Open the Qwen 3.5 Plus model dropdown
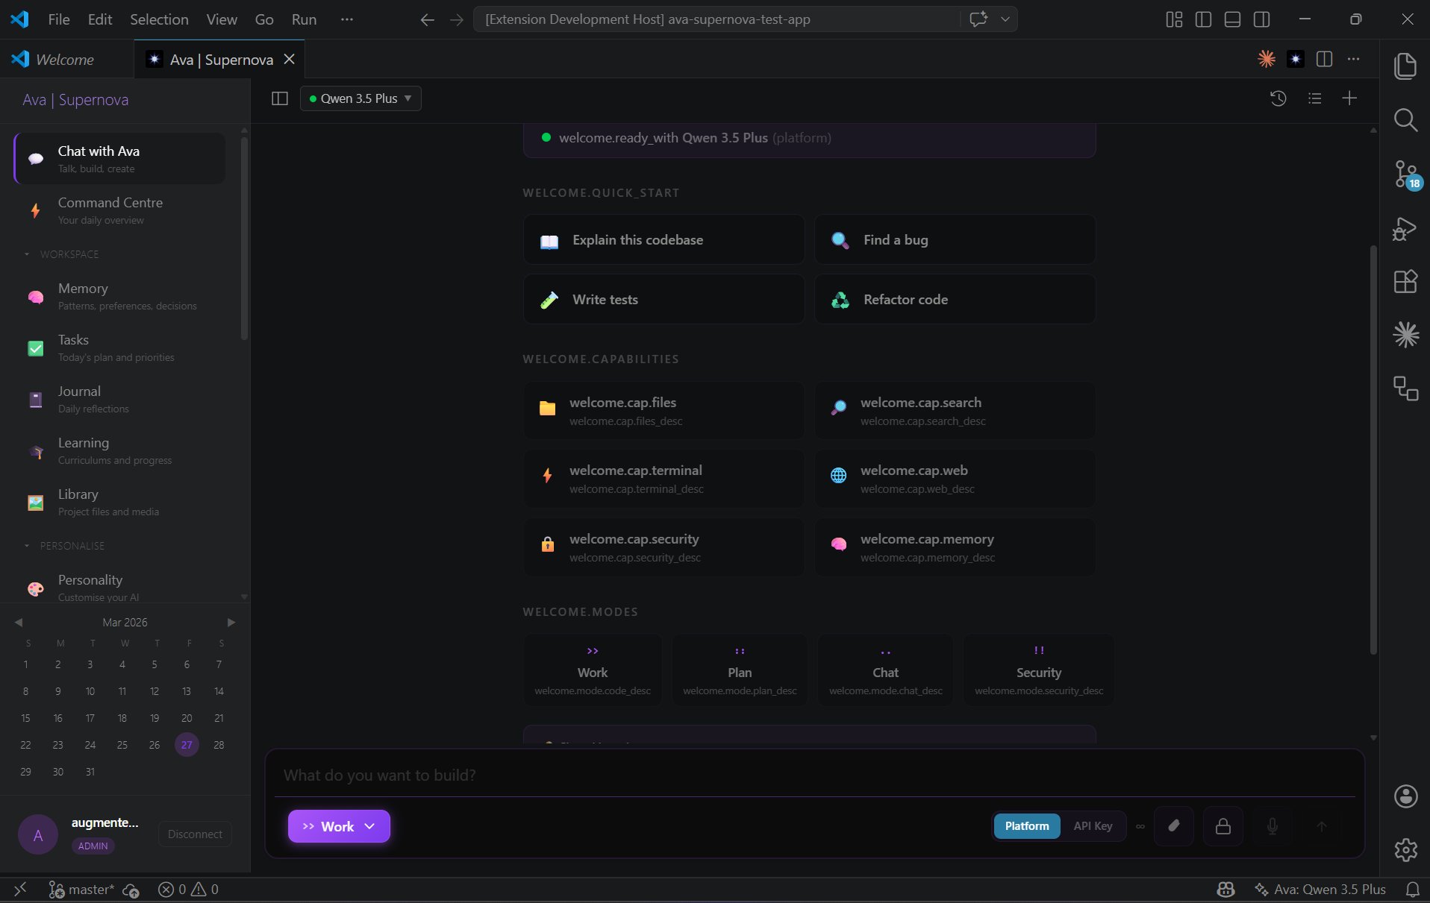The image size is (1430, 903). (x=360, y=98)
